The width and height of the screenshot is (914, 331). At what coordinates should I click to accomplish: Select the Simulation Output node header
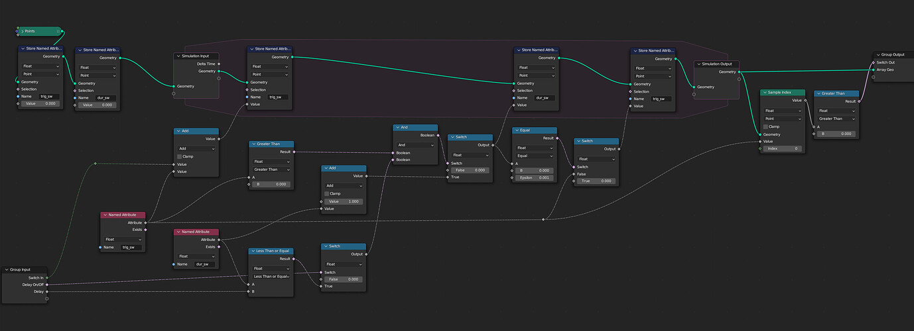pyautogui.click(x=716, y=64)
